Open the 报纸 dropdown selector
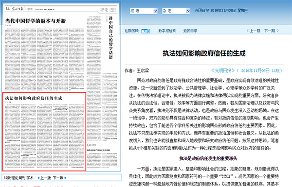This screenshot has height=187, width=292. (x=144, y=11)
